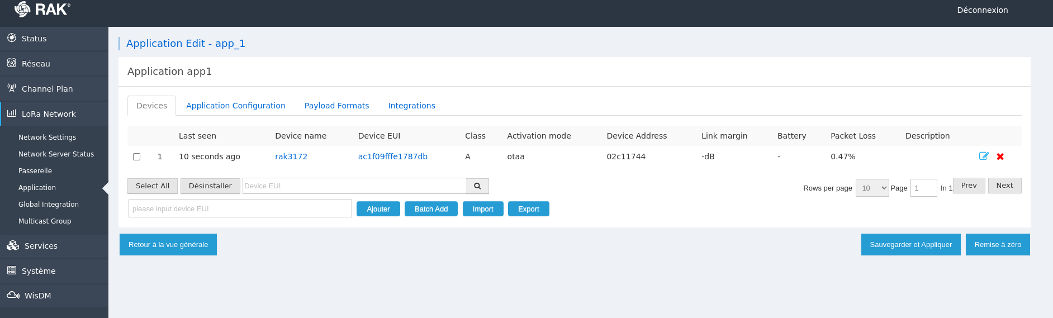Open the Payload Formats tab

[x=336, y=106]
